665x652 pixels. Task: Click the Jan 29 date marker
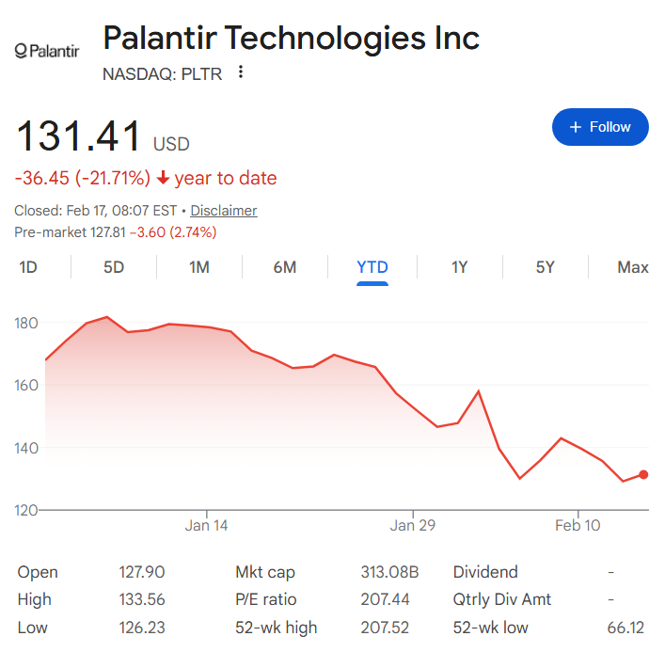coord(414,525)
